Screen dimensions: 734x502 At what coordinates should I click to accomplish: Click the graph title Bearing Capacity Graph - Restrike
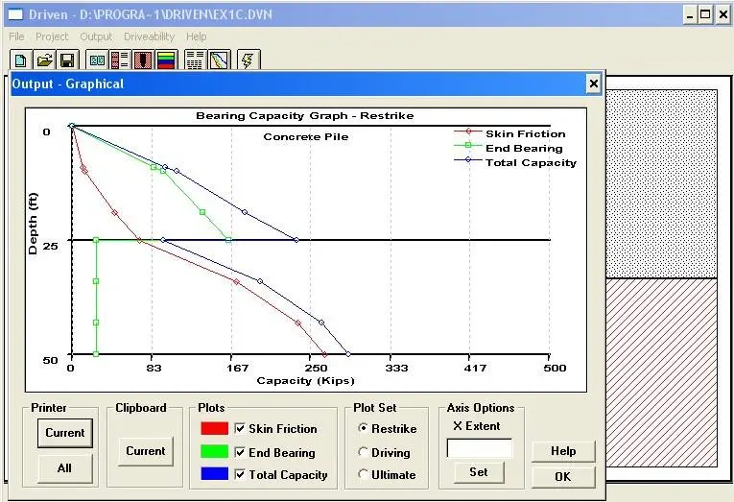pos(305,116)
